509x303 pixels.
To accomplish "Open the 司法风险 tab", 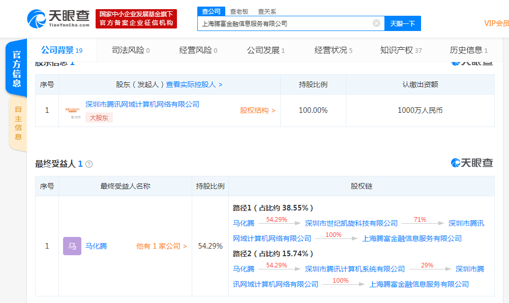I will pos(131,50).
